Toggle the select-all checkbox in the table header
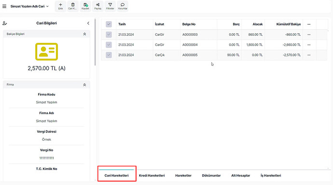 click(109, 24)
